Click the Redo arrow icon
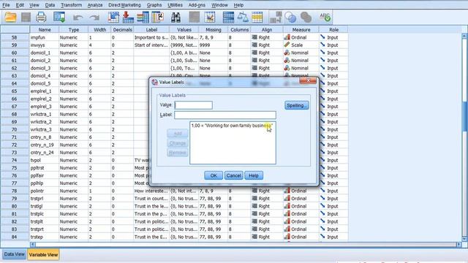 click(94, 18)
